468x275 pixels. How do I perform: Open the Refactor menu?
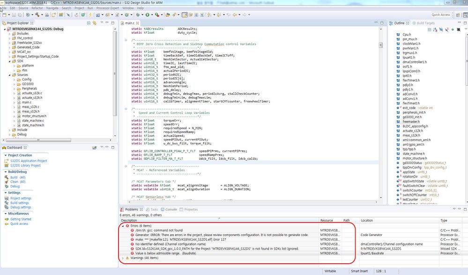37,8
